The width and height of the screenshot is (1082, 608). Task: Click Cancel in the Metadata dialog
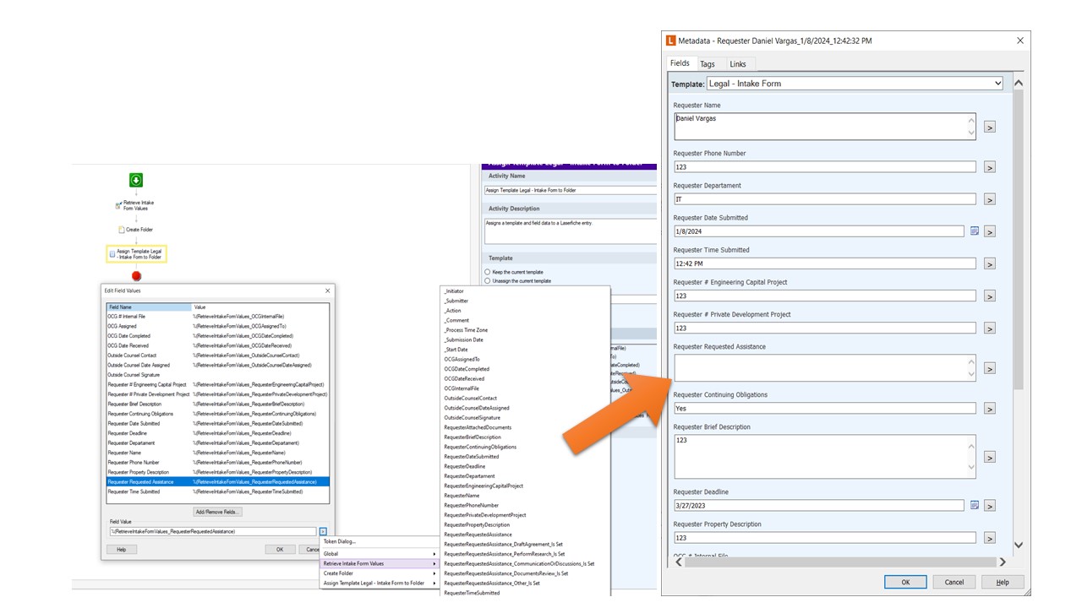click(954, 582)
